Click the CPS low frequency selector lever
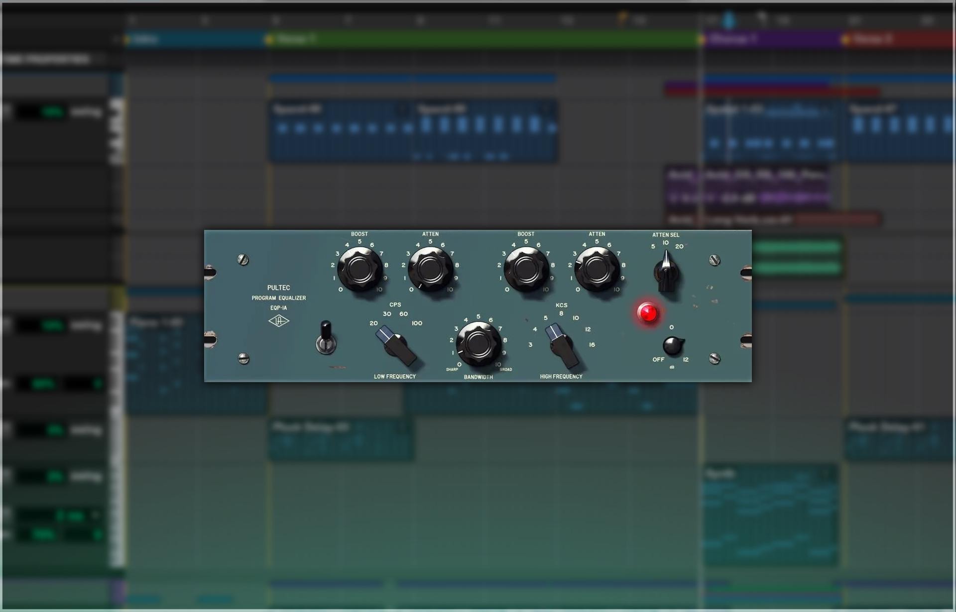The width and height of the screenshot is (956, 612). 396,345
